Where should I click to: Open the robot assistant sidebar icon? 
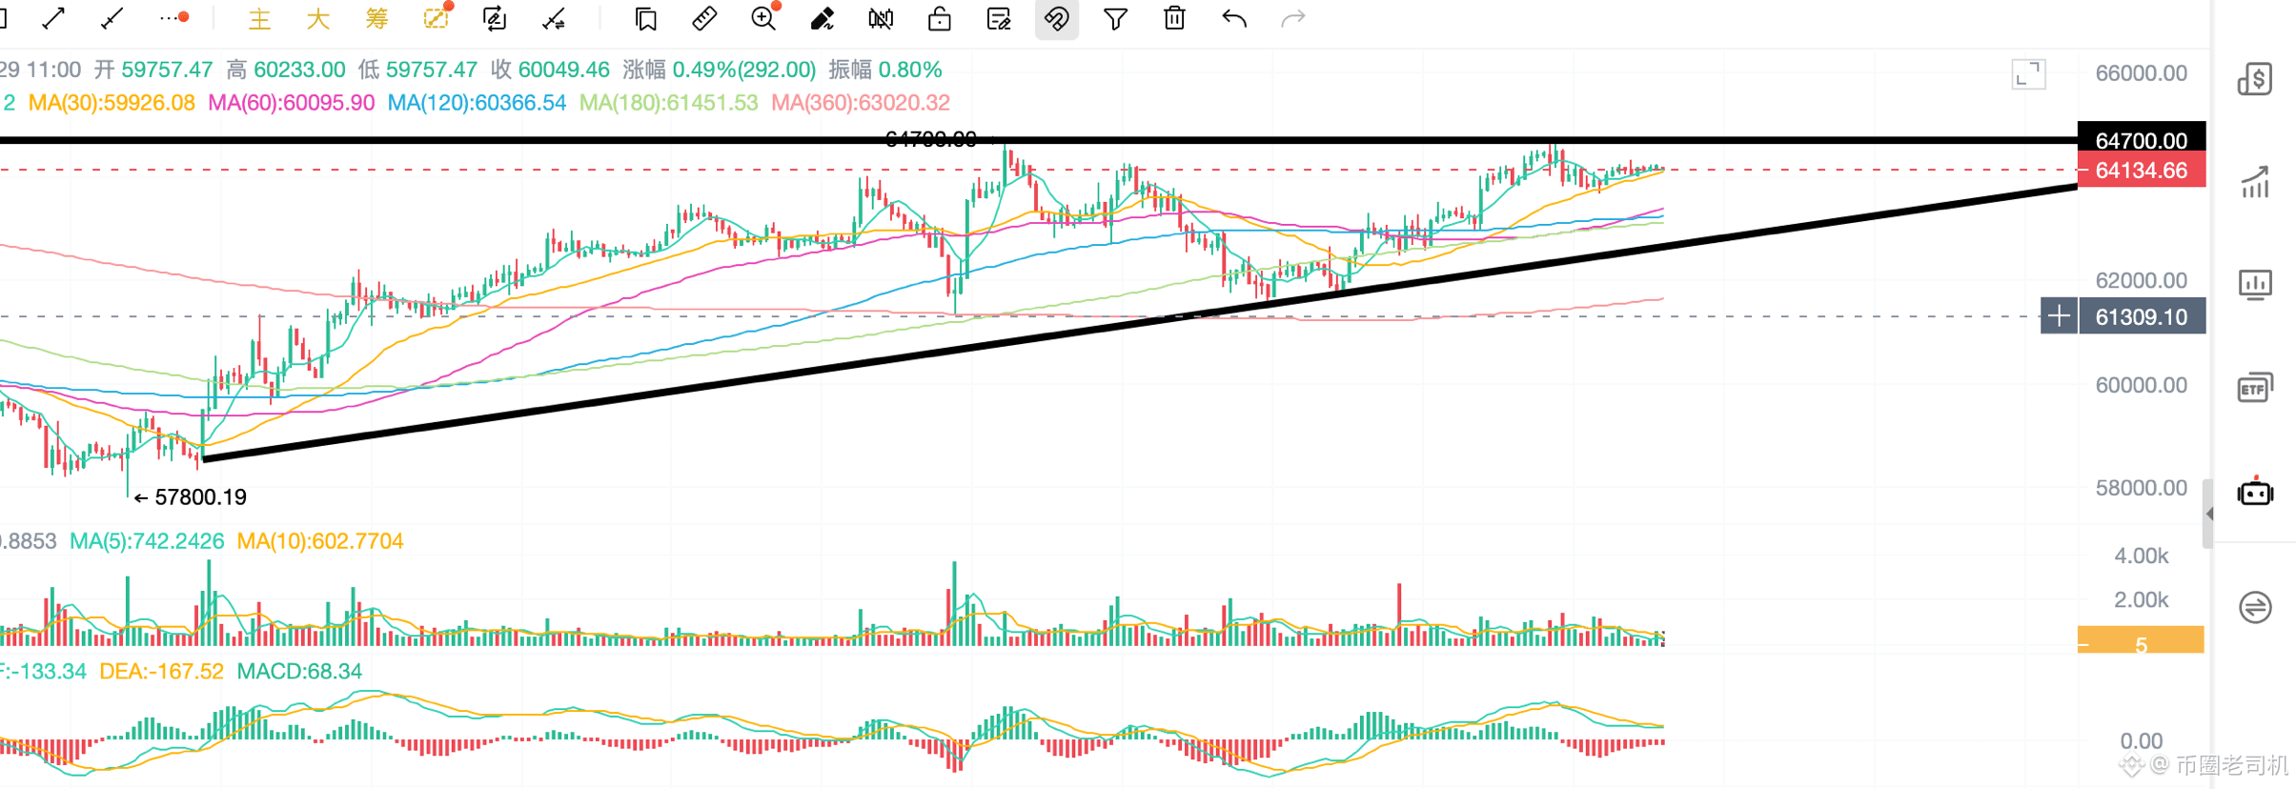click(x=2255, y=492)
